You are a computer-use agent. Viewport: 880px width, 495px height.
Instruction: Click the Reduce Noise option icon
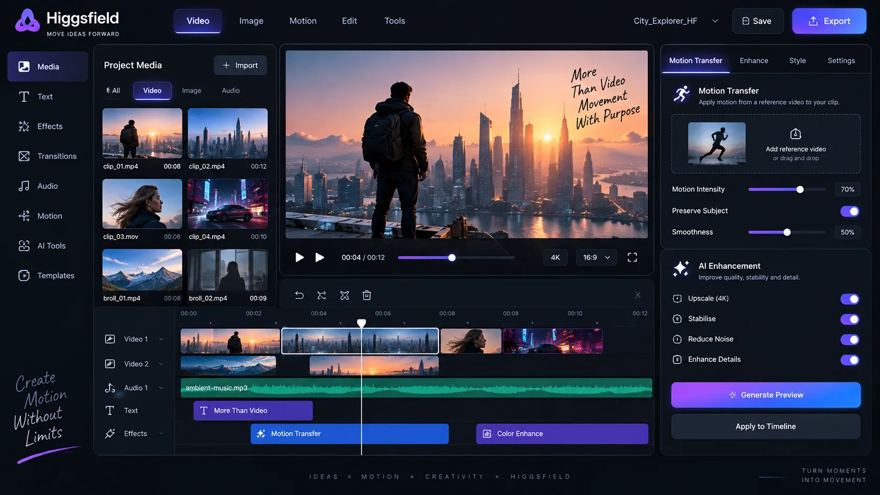[x=677, y=339]
